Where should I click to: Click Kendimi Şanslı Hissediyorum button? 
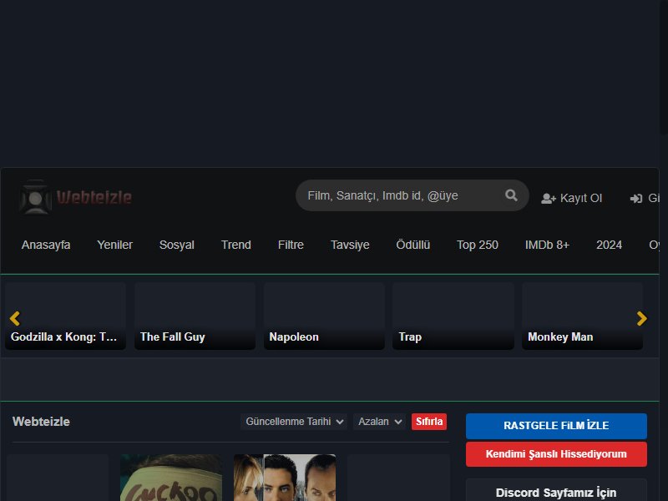click(556, 454)
